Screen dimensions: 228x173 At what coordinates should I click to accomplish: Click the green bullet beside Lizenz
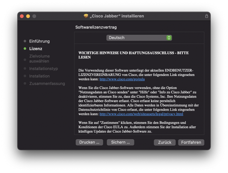point(25,49)
